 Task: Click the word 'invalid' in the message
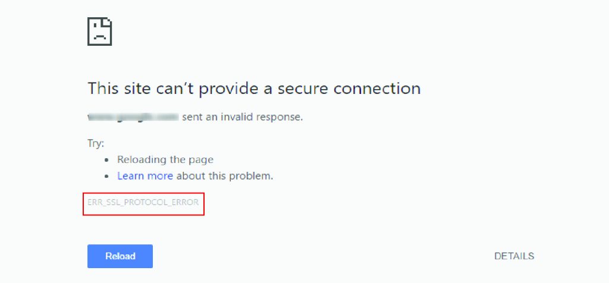pyautogui.click(x=236, y=117)
